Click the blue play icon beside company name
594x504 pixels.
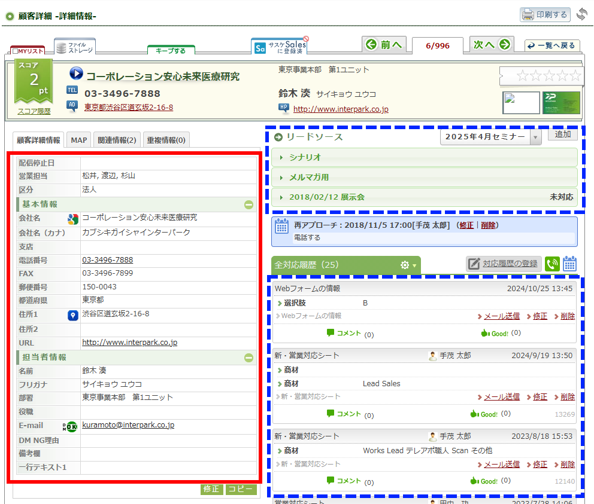tap(76, 74)
